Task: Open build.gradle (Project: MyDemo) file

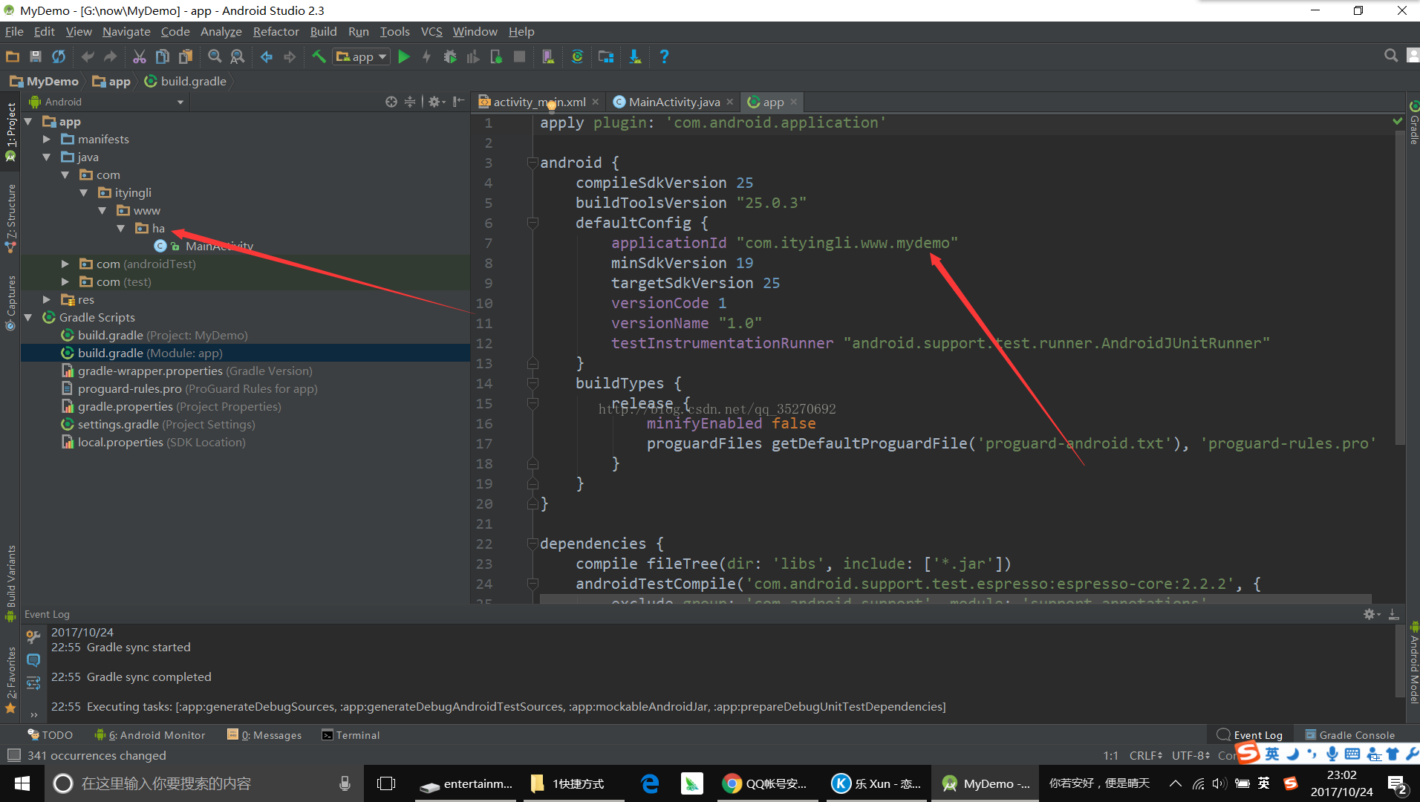Action: click(163, 335)
